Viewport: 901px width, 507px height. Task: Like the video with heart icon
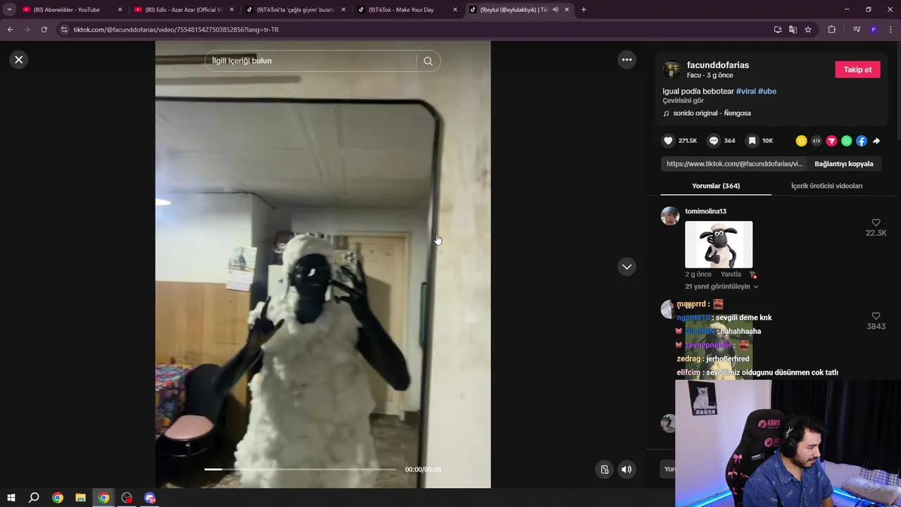[x=669, y=141]
